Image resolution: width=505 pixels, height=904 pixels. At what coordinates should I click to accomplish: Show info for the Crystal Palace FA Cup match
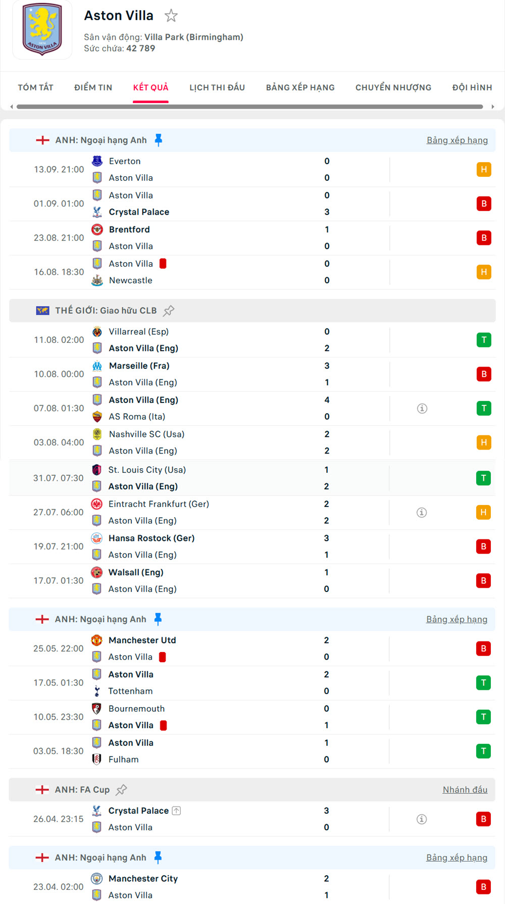tap(422, 819)
